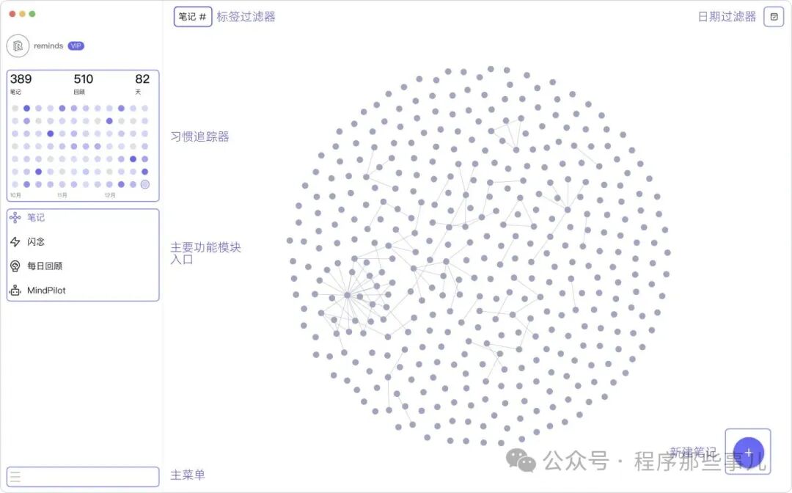The height and width of the screenshot is (493, 792).
Task: Open 每日回顾 via its lightbulb icon
Action: coord(16,266)
